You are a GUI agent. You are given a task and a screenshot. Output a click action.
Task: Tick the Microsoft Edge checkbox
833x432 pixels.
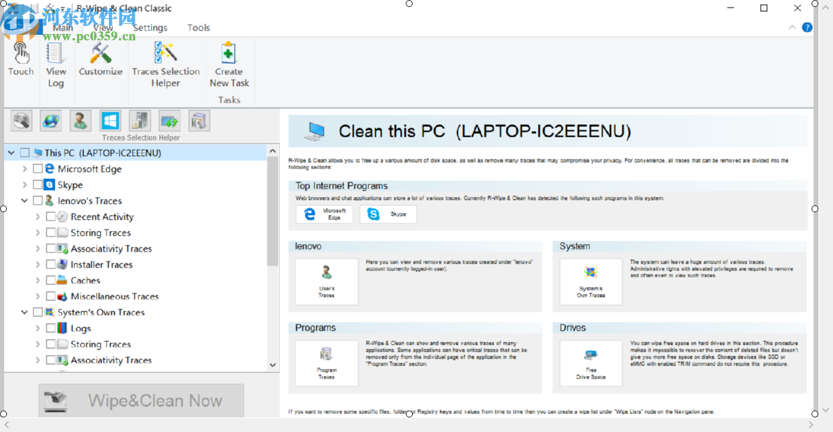coord(38,169)
